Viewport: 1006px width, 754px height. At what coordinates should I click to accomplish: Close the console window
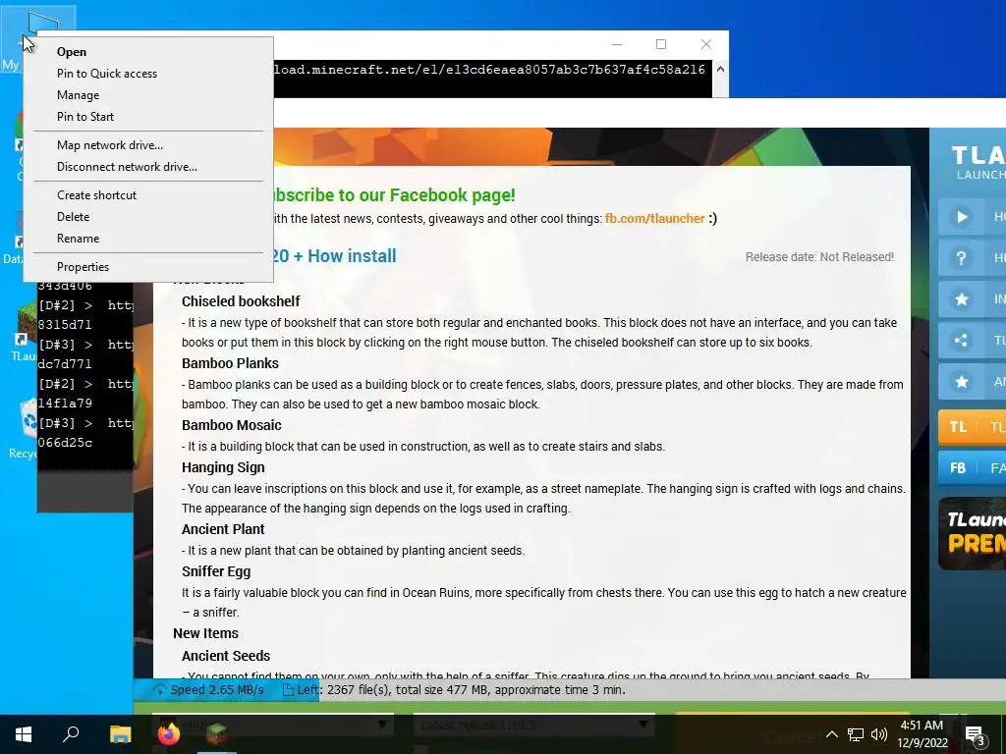[706, 44]
